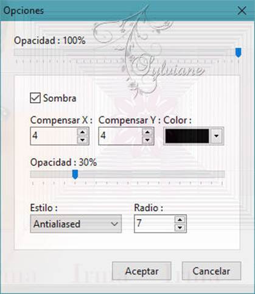The image size is (255, 294).
Task: Click inside the Radio input field
Action: pos(155,223)
